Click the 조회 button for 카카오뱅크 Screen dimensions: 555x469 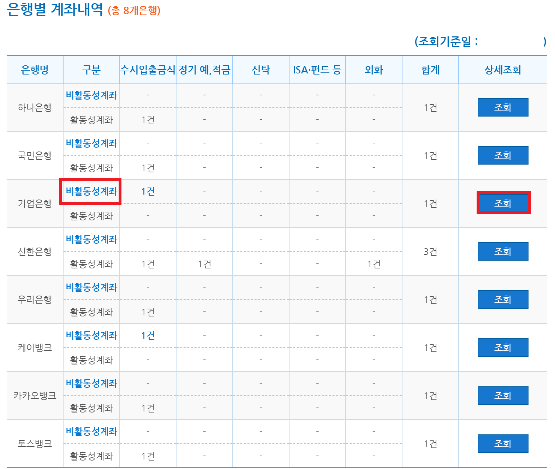503,396
